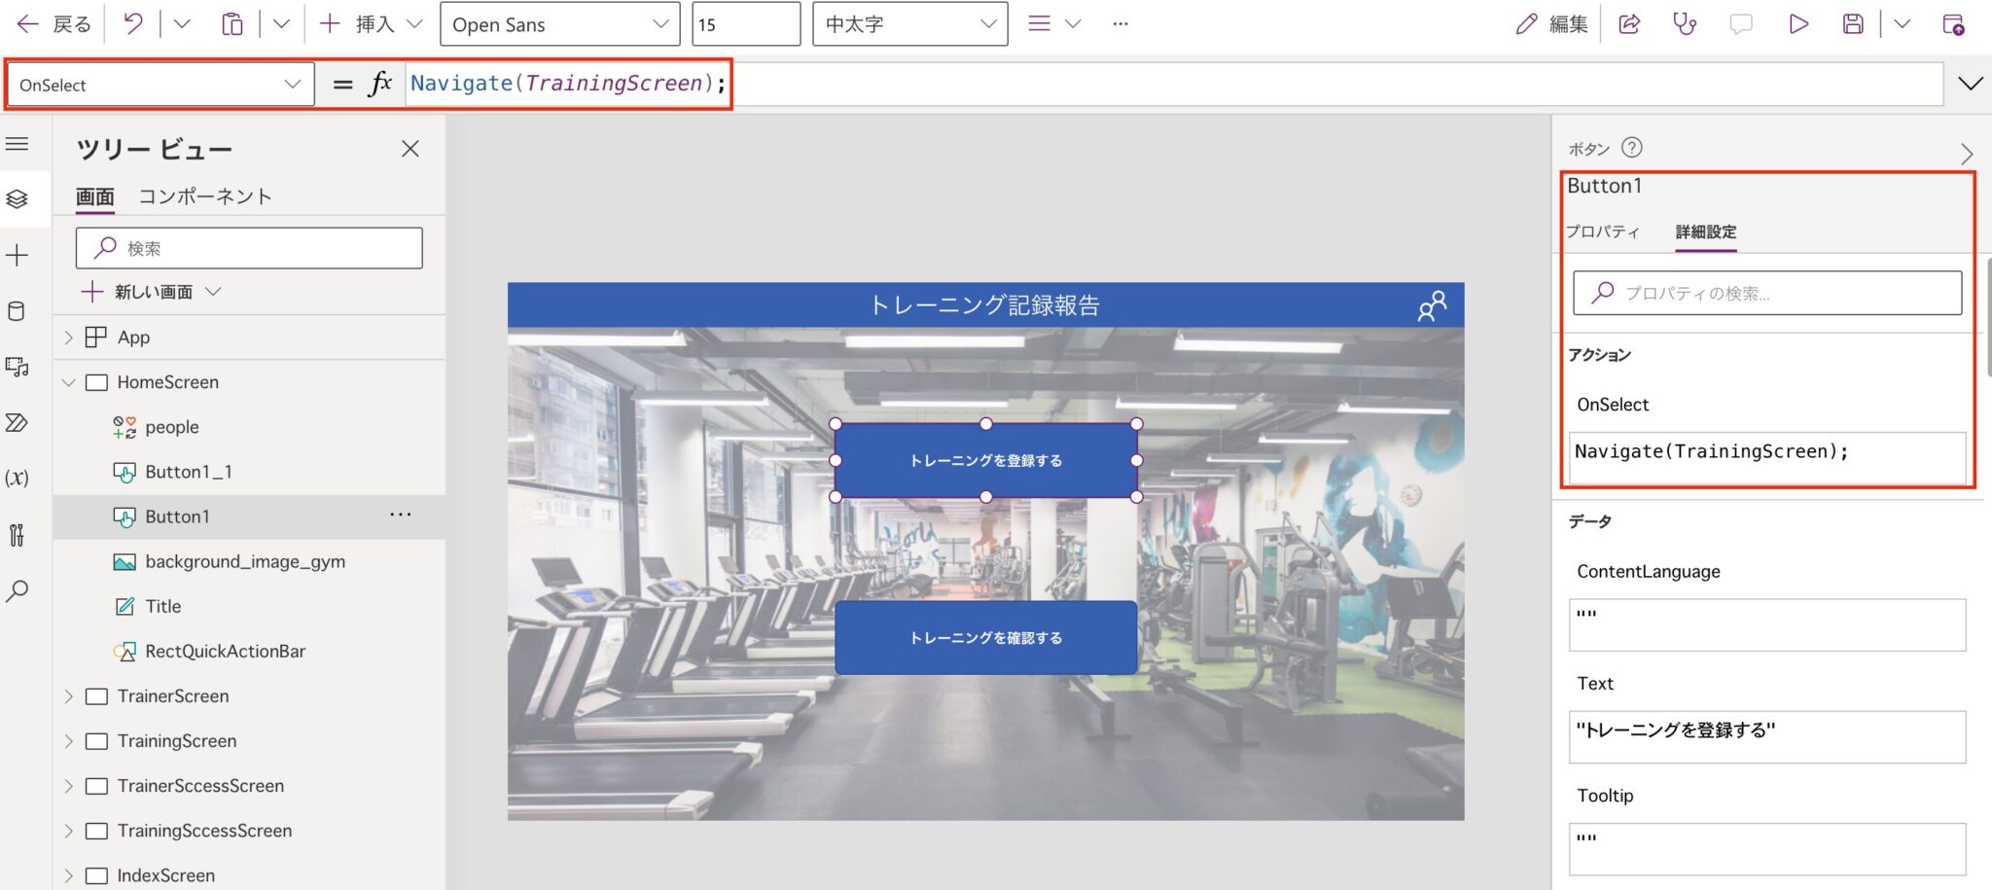Switch to the コンポーネント tab in tree view

click(204, 196)
